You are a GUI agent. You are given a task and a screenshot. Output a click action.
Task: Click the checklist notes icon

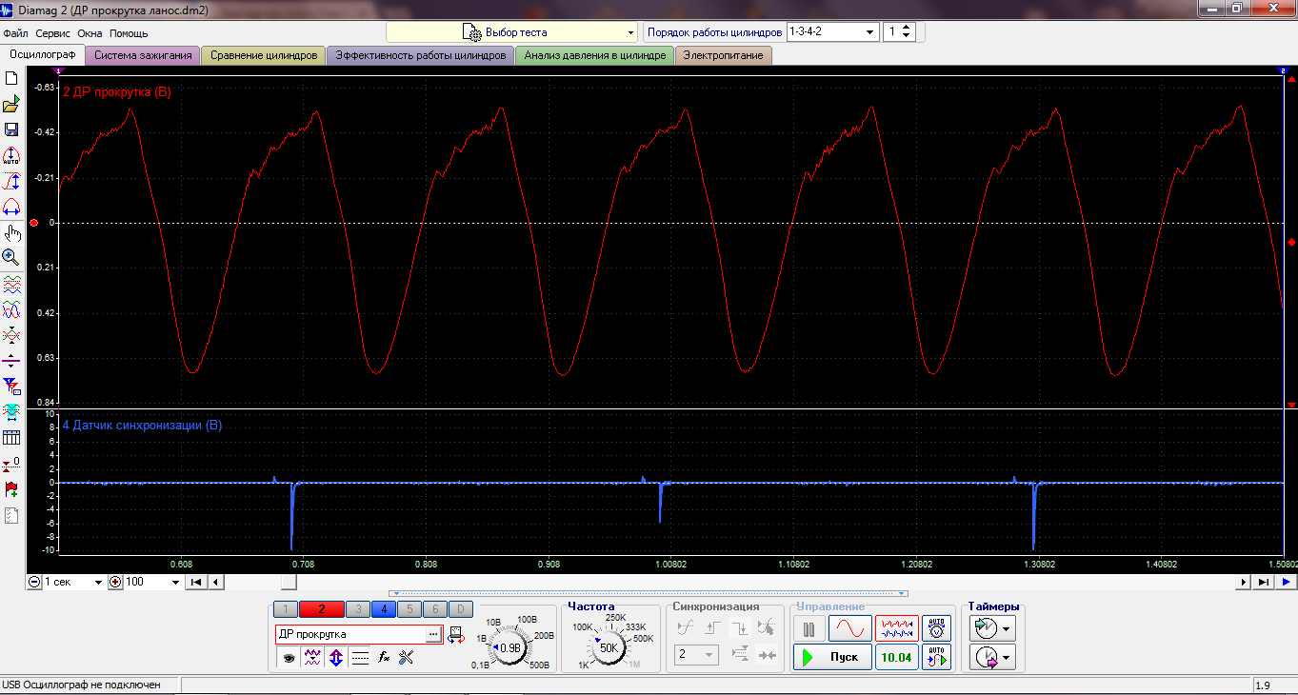[x=11, y=515]
